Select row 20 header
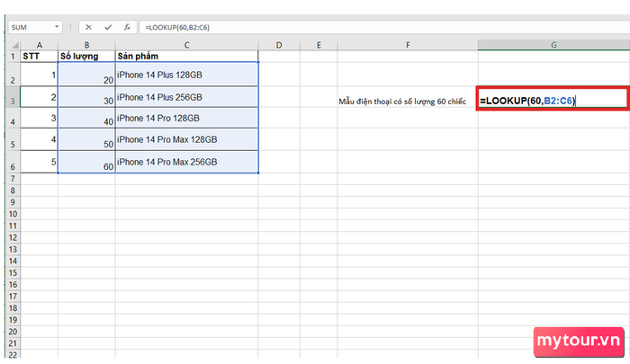 [13, 332]
